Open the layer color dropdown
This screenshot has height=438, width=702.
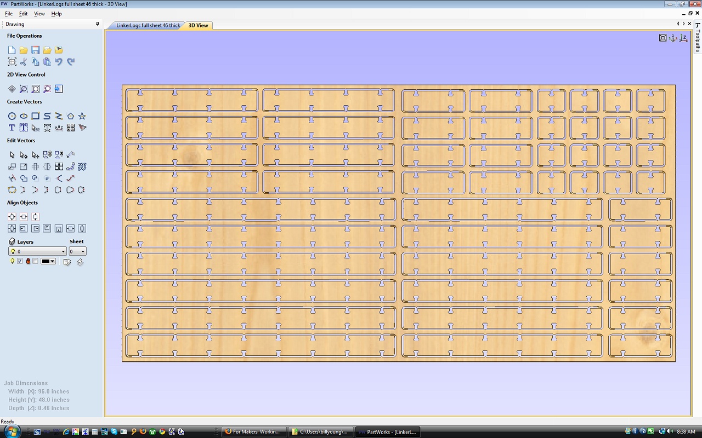[x=53, y=261]
